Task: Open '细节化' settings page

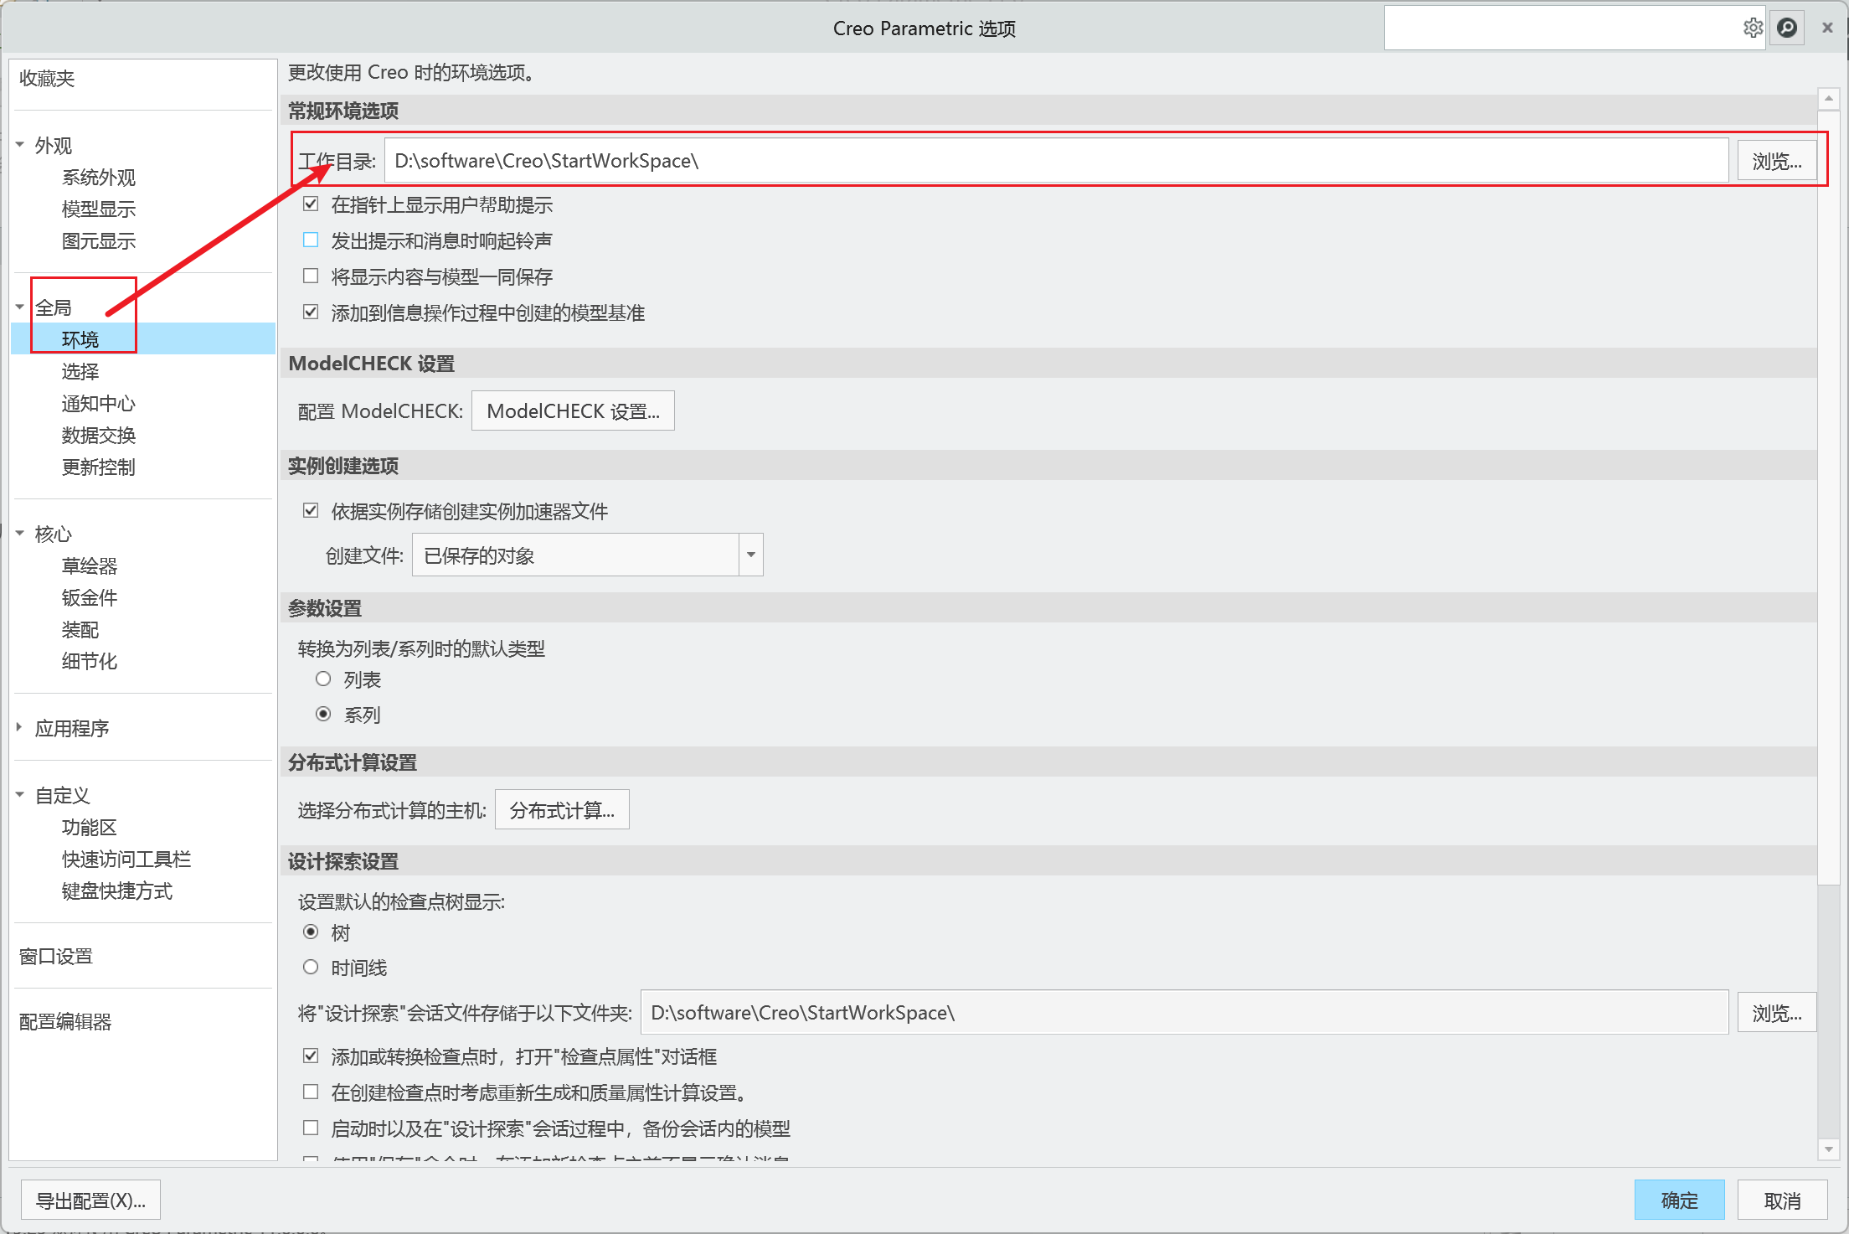Action: (90, 662)
